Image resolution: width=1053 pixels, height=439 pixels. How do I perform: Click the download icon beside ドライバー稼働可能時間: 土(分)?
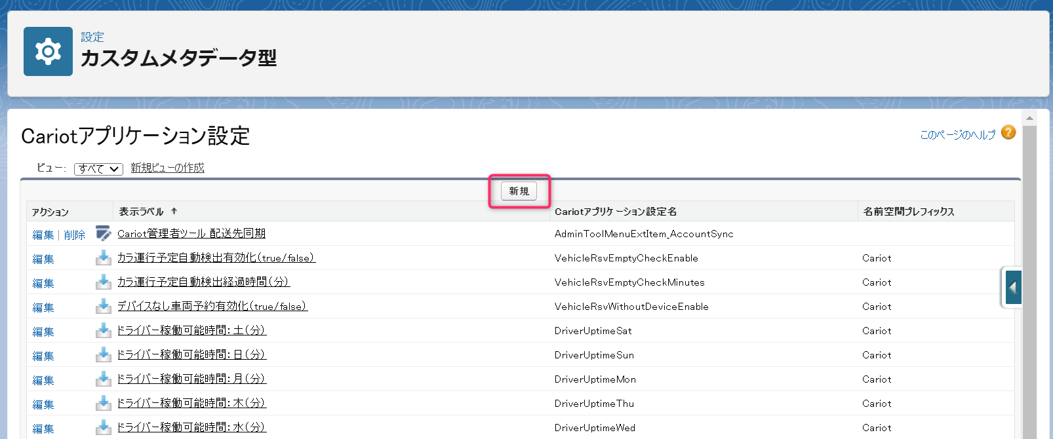[x=103, y=330]
